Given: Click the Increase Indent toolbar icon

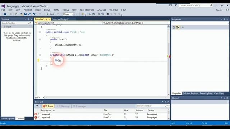Looking at the screenshot, I should click(x=93, y=14).
